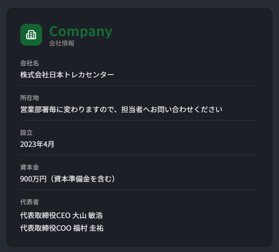Click the 会社名 field label
Viewport: 279px width, 252px height.
29,63
